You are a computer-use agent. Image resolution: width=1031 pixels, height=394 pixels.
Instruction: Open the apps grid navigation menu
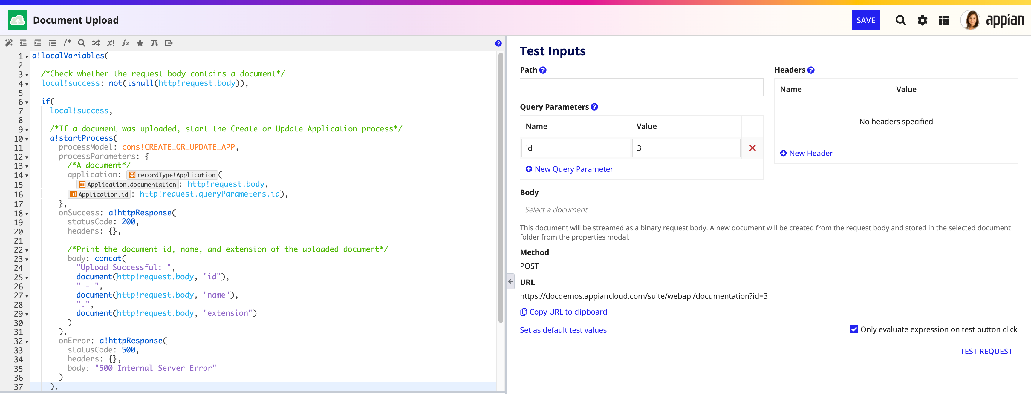click(x=944, y=20)
